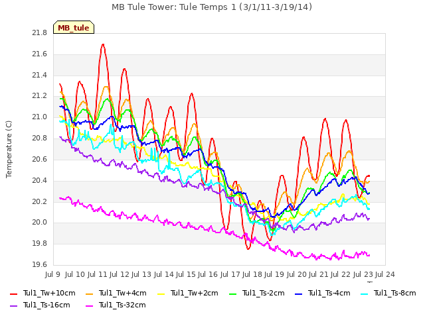Click the Jul 9 x-axis label
425x318 pixels.
click(x=52, y=274)
